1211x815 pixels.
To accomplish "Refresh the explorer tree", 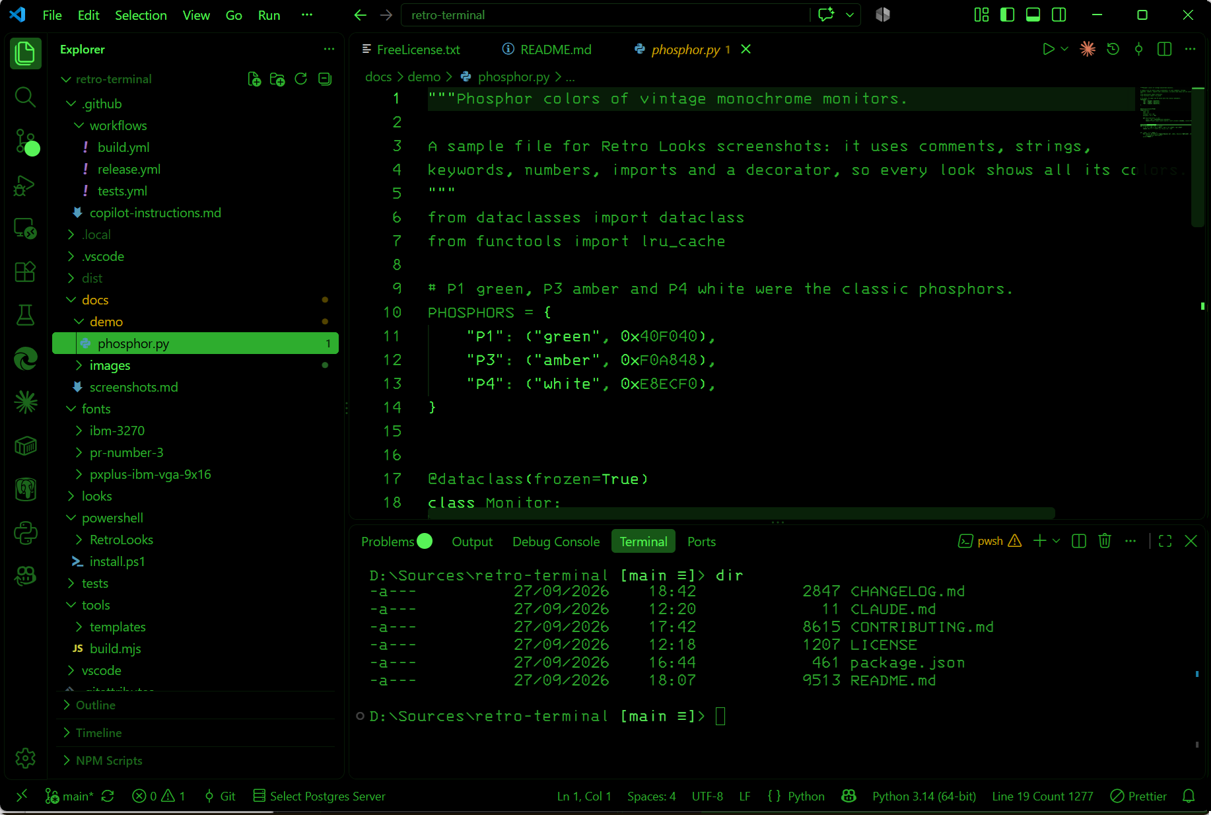I will point(301,79).
